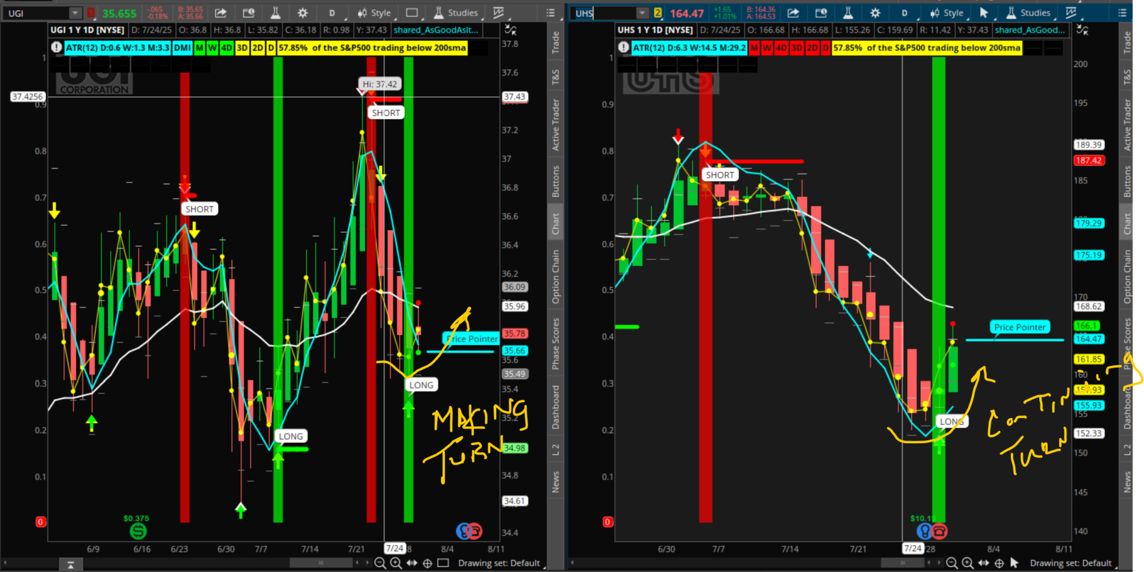1144x572 pixels.
Task: Open the T&S side tab in UHS panel
Action: (x=1127, y=77)
